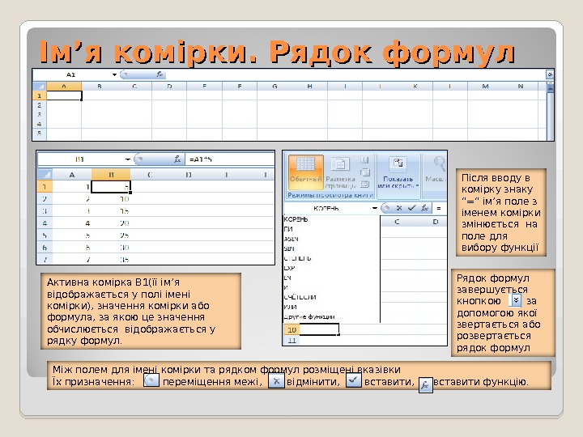Viewport: 583px width, 437px height.
Task: Select row header 5 in the top spreadsheet
Action: (40, 133)
